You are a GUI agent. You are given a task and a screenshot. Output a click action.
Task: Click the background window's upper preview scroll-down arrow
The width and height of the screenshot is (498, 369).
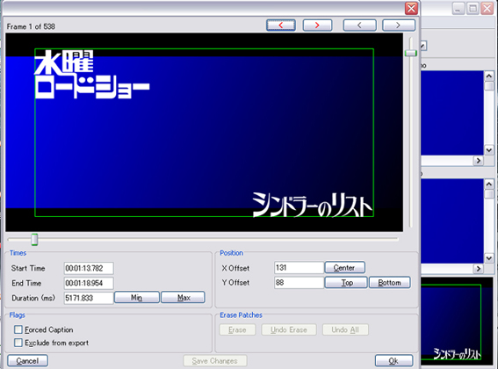[489, 150]
